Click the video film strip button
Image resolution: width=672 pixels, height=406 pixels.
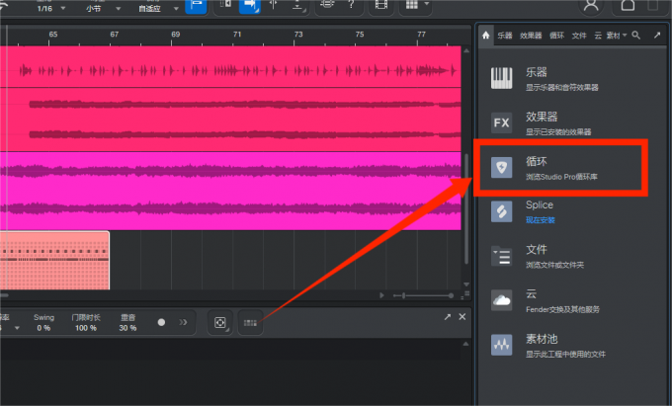(381, 5)
